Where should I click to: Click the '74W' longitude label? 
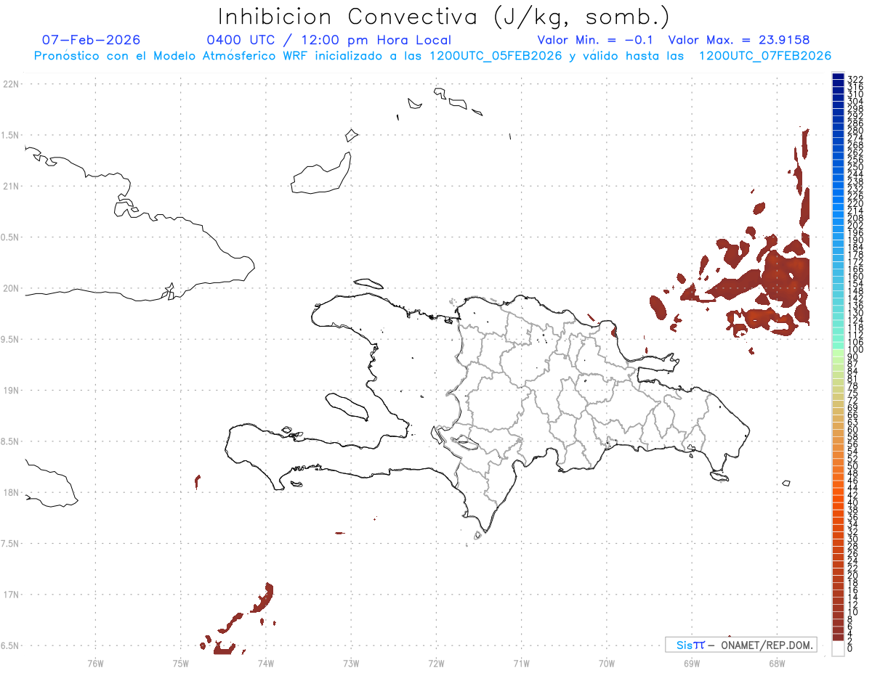pos(265,663)
